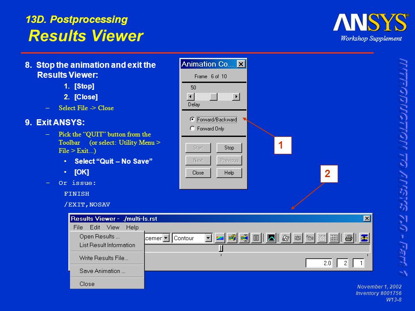
Task: Click the sparse dotted table capture icon
Action: [322, 238]
